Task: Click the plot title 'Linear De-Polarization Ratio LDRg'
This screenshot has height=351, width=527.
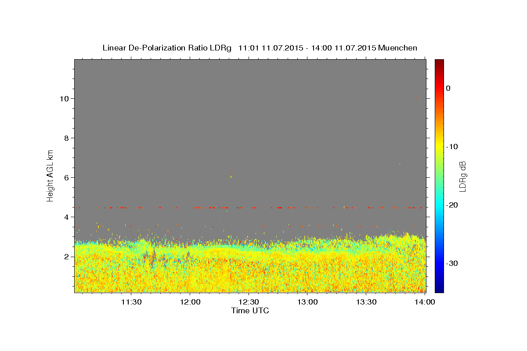Action: click(x=167, y=48)
